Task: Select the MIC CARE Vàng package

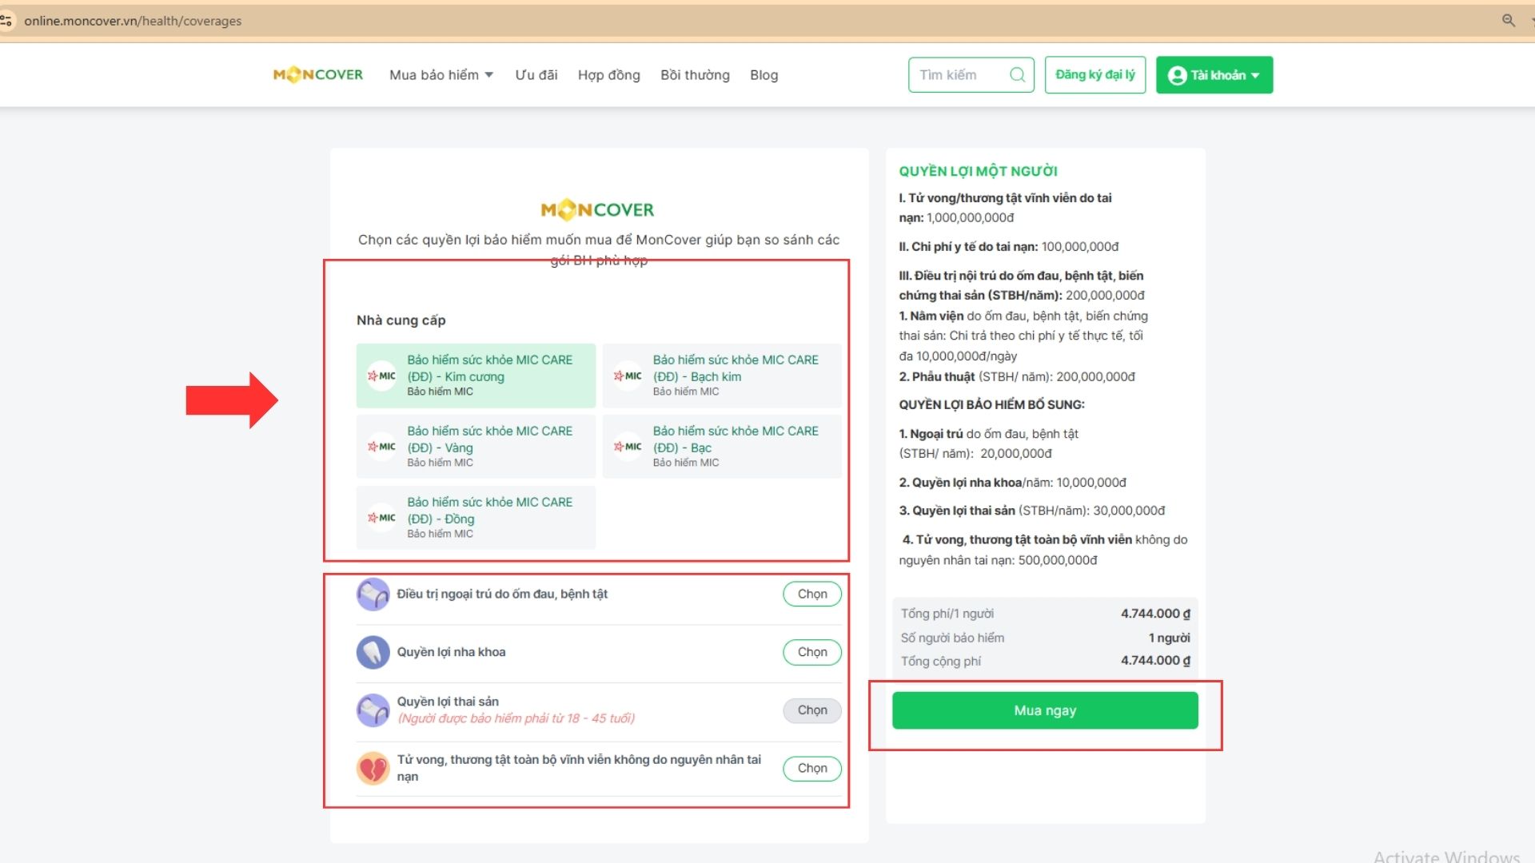Action: coord(476,447)
